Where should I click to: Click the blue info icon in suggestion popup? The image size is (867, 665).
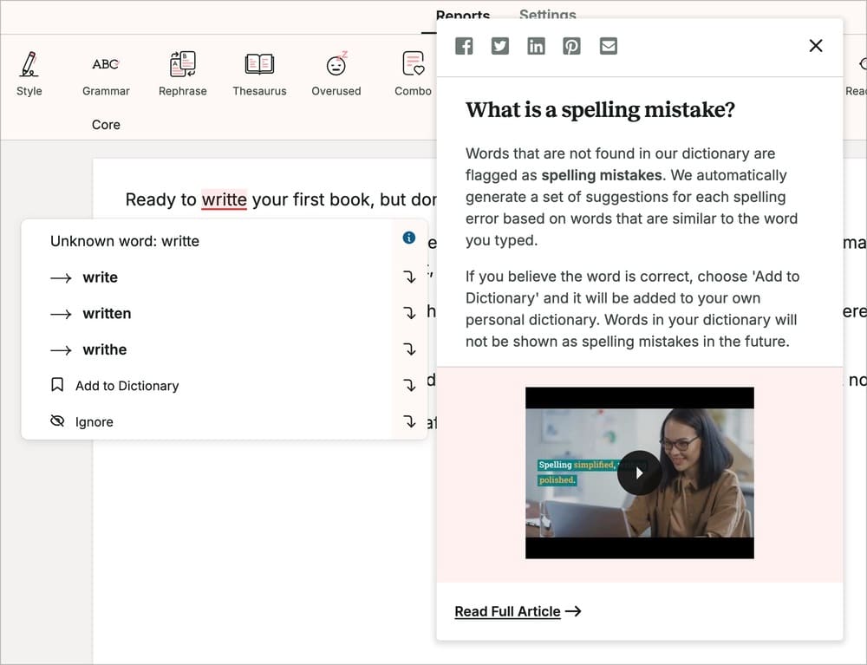click(x=408, y=238)
